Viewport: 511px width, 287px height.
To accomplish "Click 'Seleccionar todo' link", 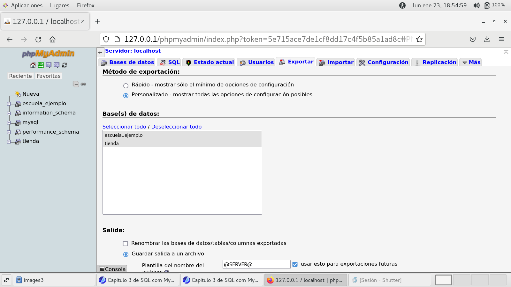I will [124, 127].
